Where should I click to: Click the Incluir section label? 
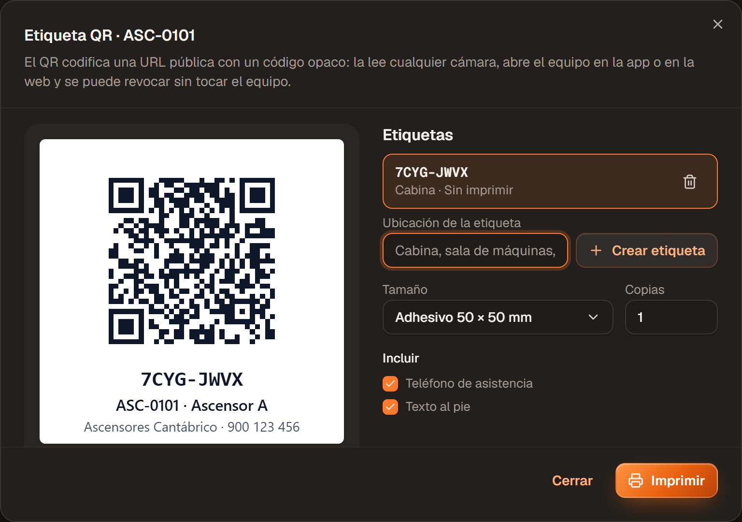pyautogui.click(x=400, y=358)
